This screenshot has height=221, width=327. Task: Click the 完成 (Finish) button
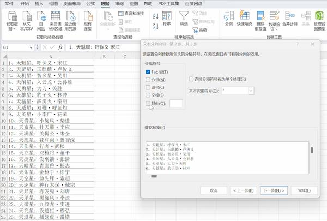coord(304,190)
